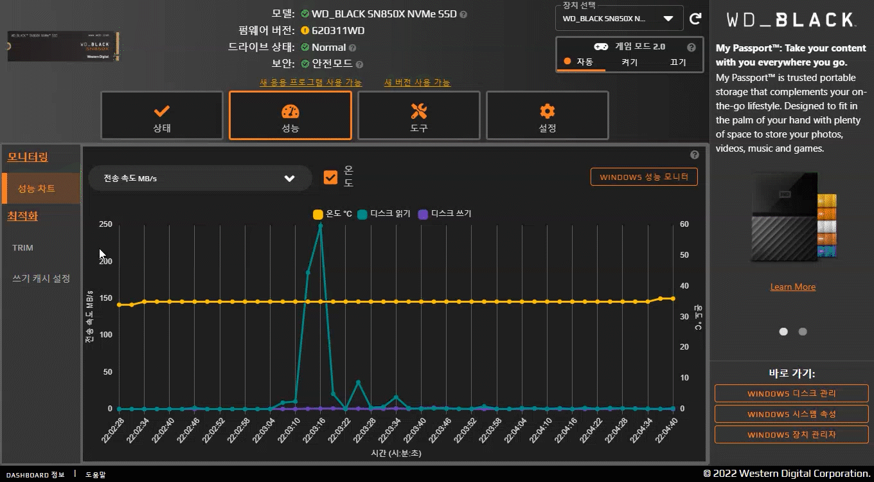Select 성능 차트 in sidebar
The width and height of the screenshot is (874, 482).
tap(42, 188)
